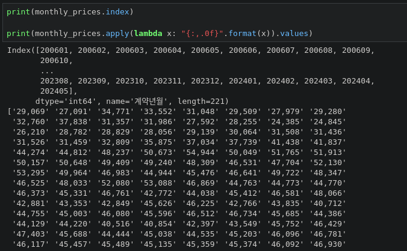Click the value '35,875'
407x251 pixels.
(158, 142)
